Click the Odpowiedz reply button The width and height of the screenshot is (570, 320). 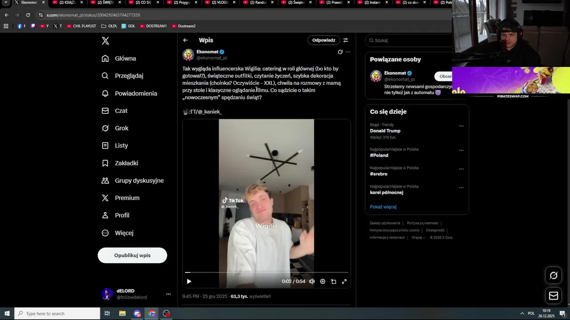324,40
